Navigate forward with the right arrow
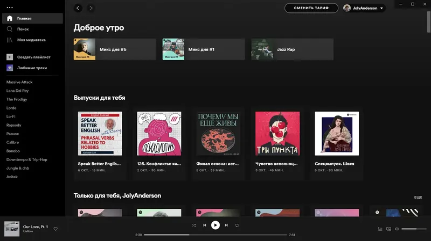431x241 pixels. 91,8
